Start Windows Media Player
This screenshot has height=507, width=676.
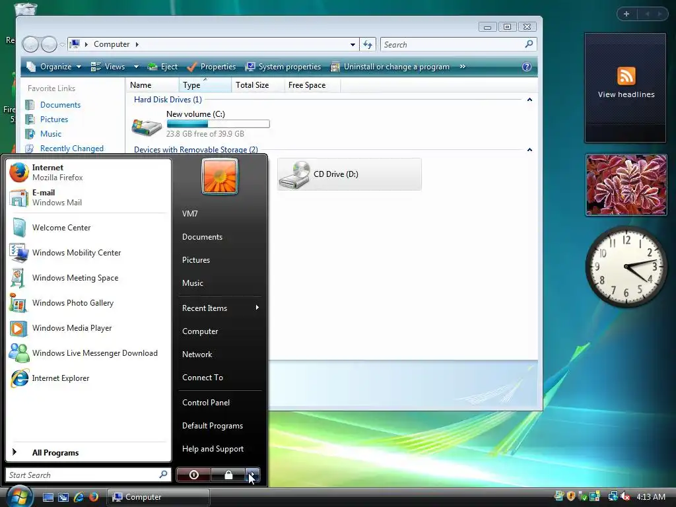click(88, 328)
